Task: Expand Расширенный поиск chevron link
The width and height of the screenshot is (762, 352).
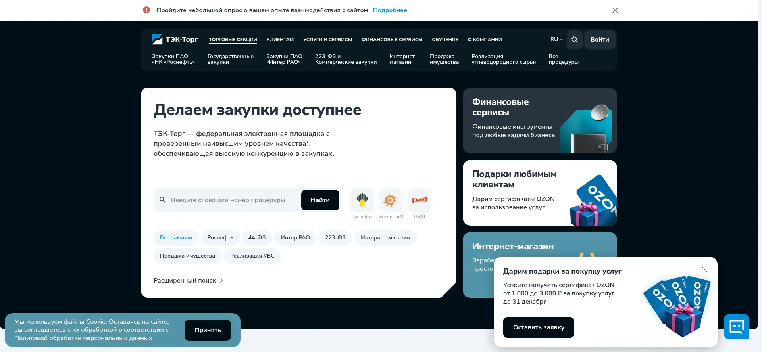Action: pyautogui.click(x=189, y=281)
